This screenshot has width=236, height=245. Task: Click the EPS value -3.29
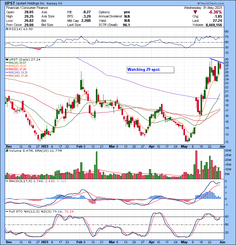point(86,17)
